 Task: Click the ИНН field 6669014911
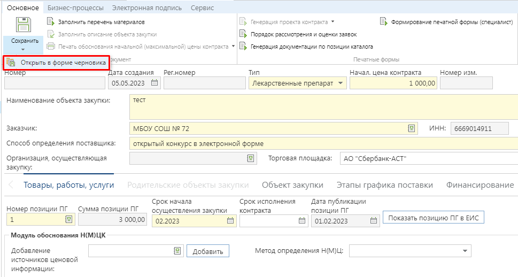click(x=480, y=128)
